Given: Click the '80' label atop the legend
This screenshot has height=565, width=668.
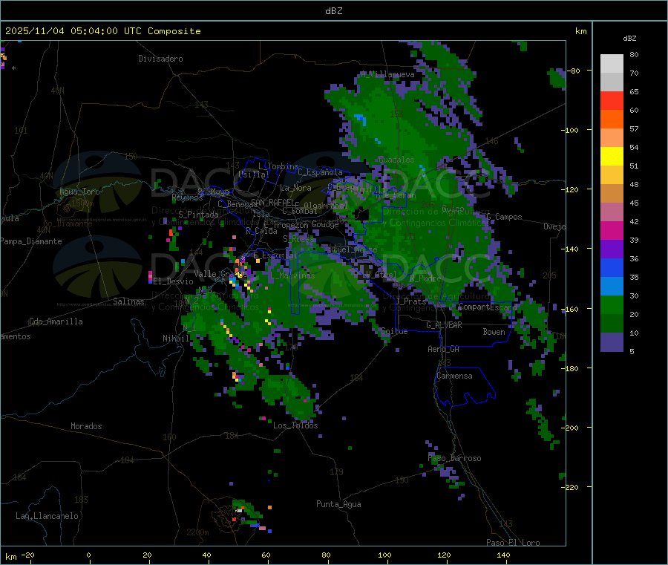Looking at the screenshot, I should point(634,54).
